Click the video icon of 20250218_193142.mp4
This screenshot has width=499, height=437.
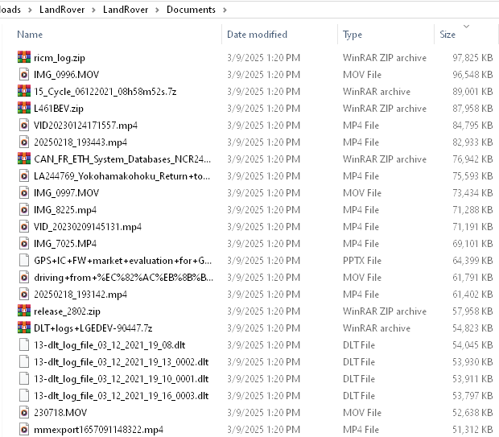click(x=24, y=294)
